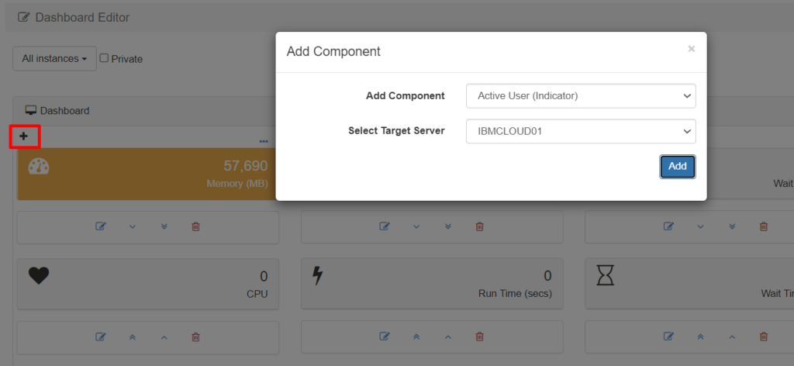
Task: Open the All instances dropdown
Action: [x=54, y=58]
